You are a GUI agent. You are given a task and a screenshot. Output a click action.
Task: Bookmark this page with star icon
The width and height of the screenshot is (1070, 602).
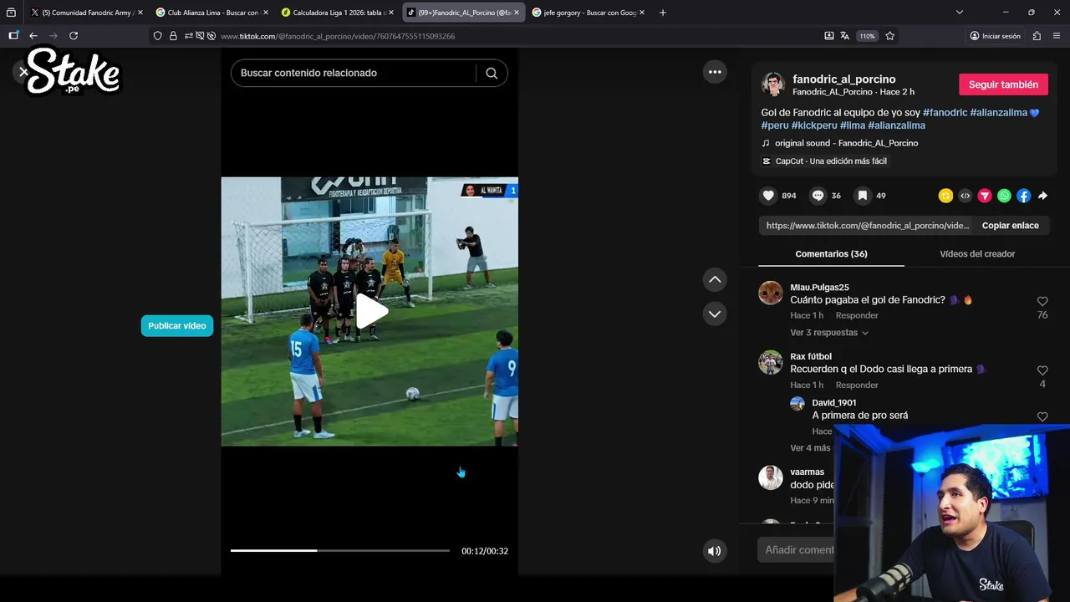coord(889,36)
